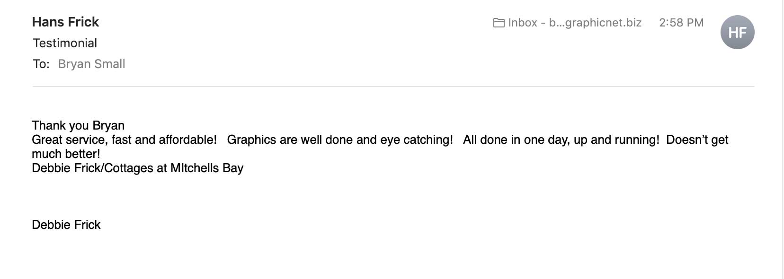Click the much better! line
The width and height of the screenshot is (784, 279).
(66, 154)
